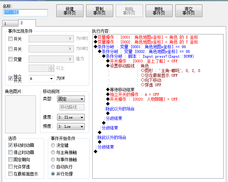Uncheck 移动时动画 option
The height and width of the screenshot is (182, 228).
click(x=10, y=145)
